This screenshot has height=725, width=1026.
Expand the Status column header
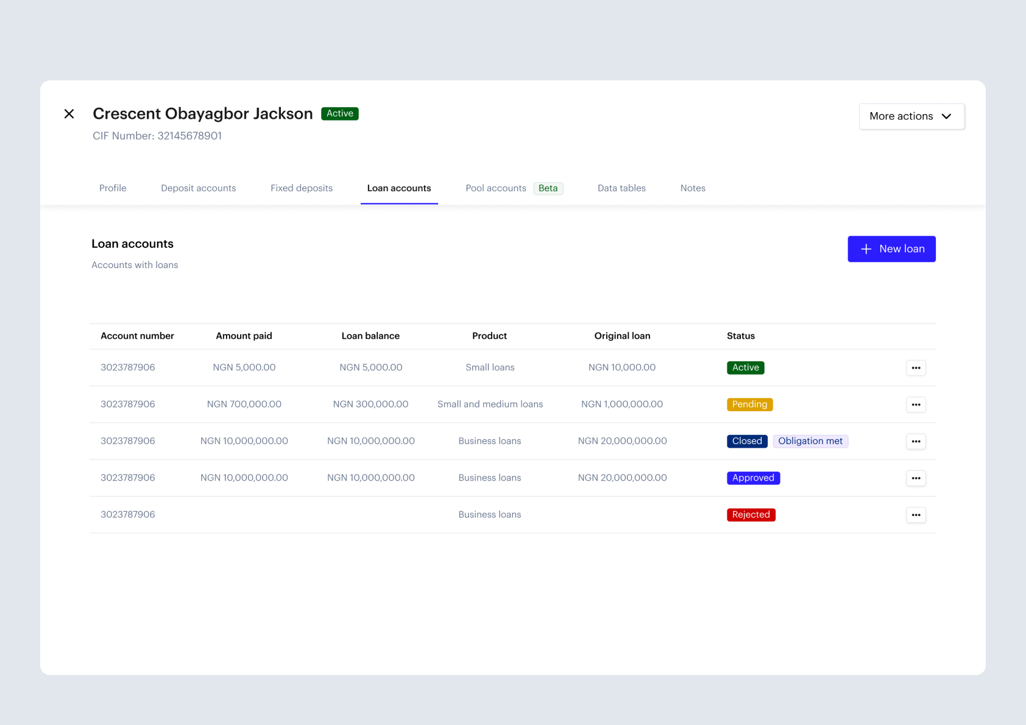[x=740, y=336]
